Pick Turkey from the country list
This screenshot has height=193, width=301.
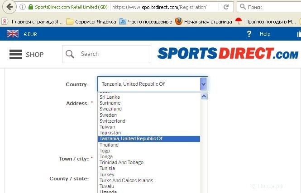click(107, 175)
